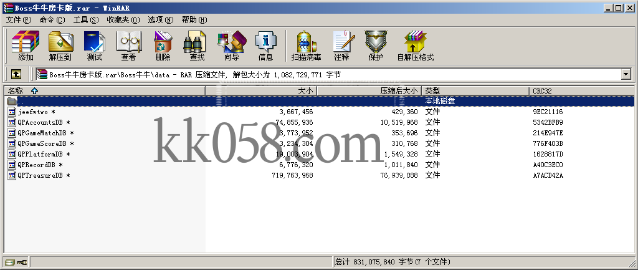The width and height of the screenshot is (638, 270).
Task: Click the jeefwtwo file icon
Action: tap(12, 112)
